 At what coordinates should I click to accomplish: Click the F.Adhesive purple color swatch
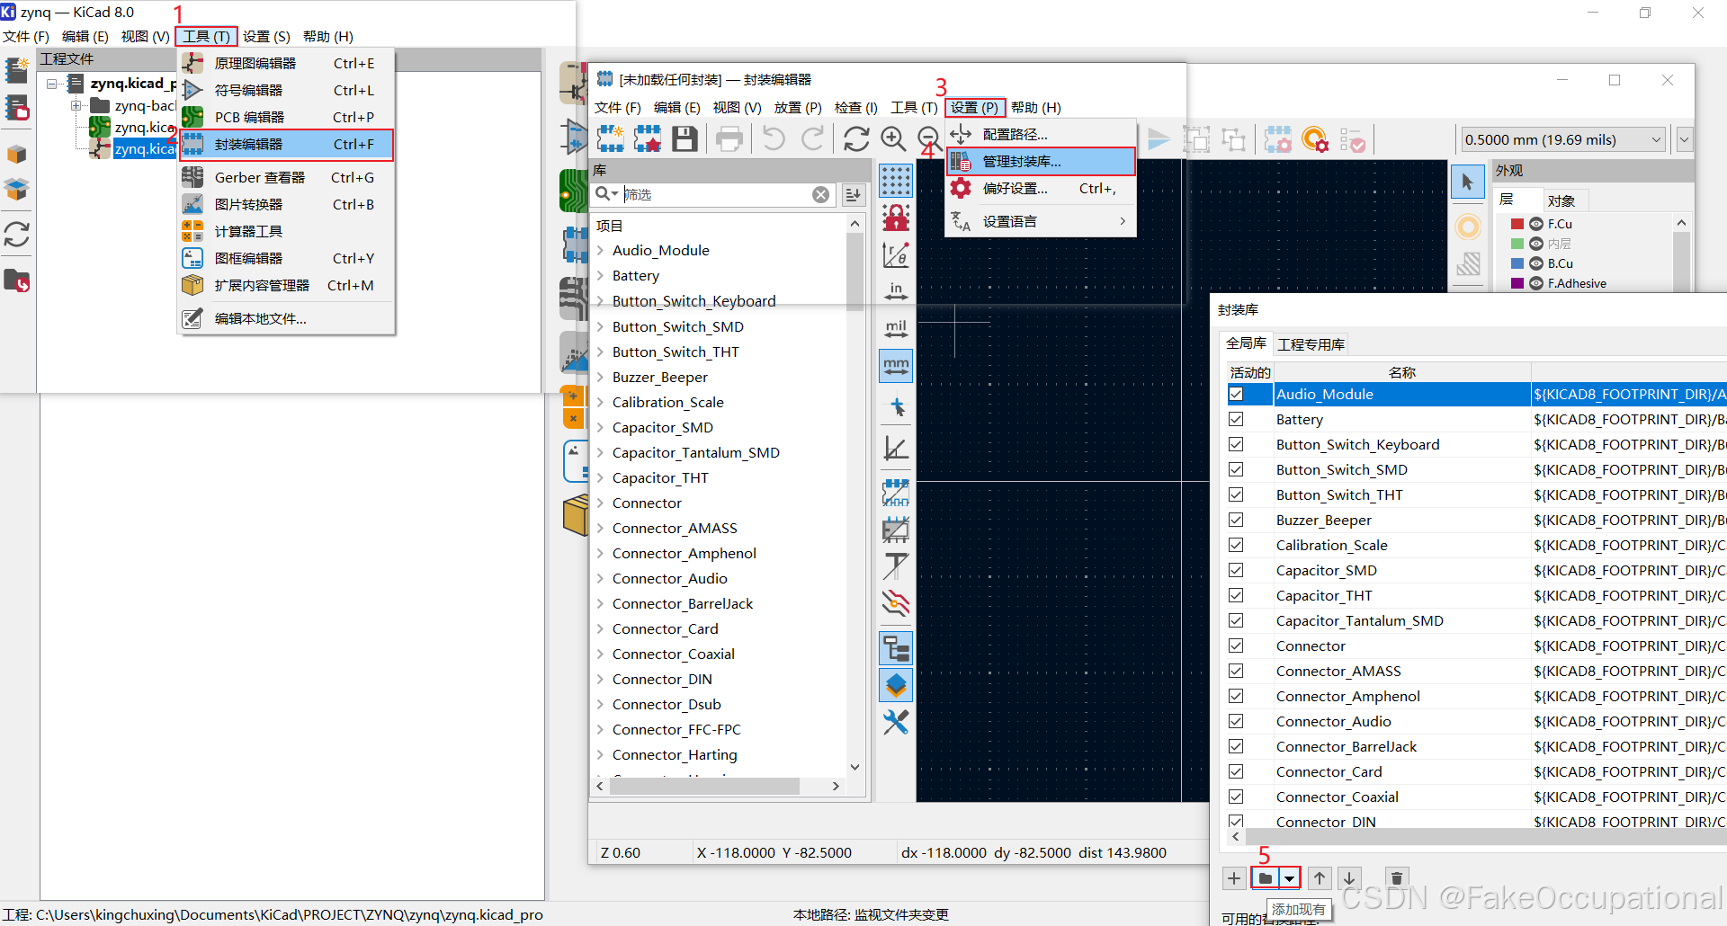point(1517,283)
